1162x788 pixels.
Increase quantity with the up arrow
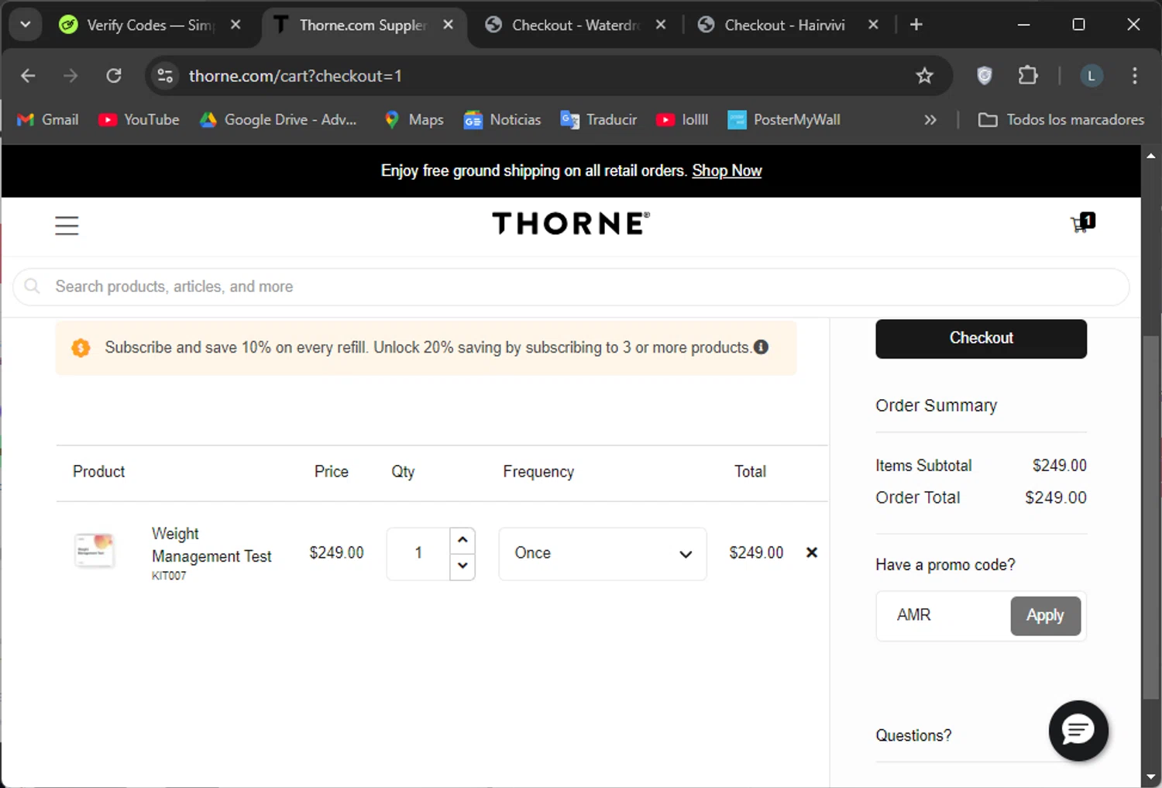462,539
